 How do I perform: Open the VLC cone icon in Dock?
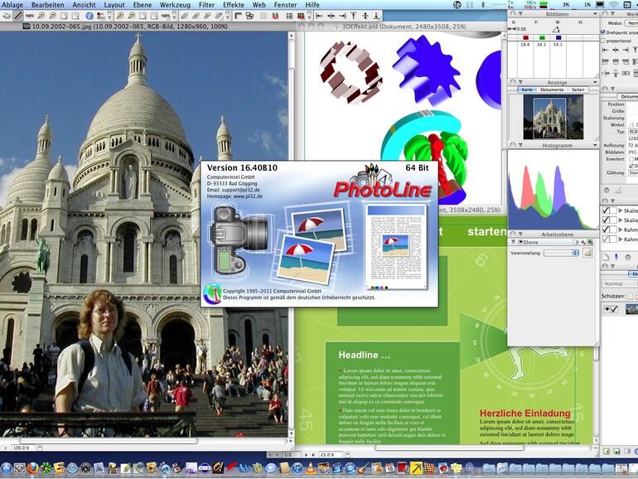pos(311,468)
